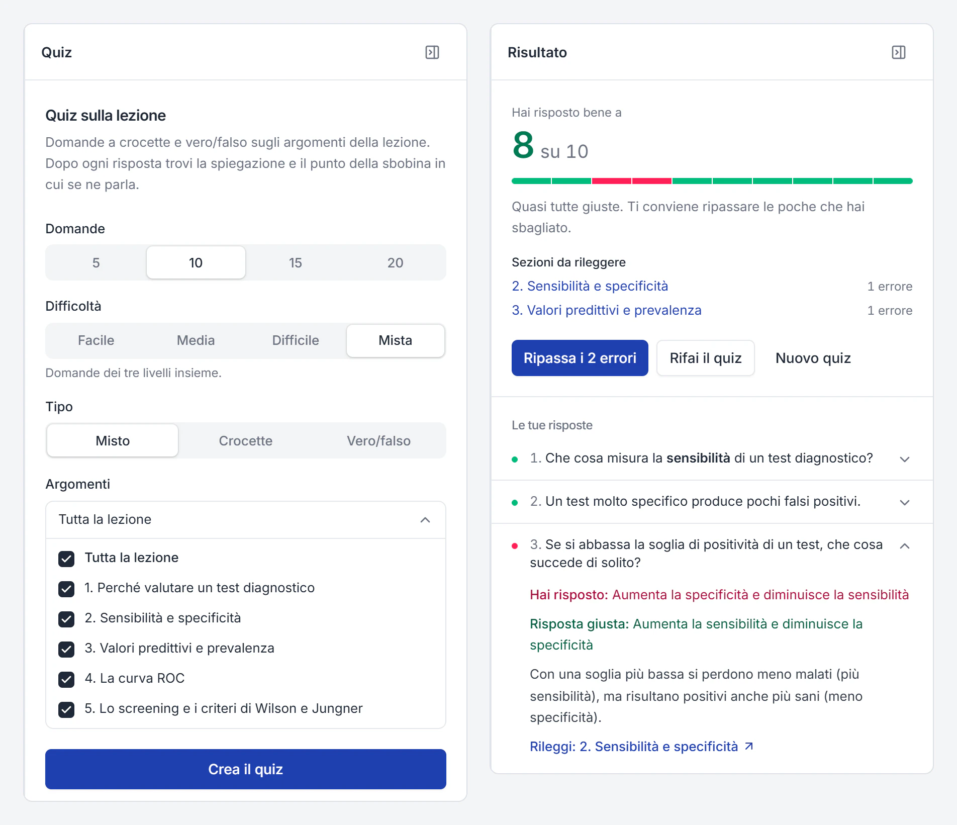Open external link arrow next to Rileggi
Viewport: 957px width, 825px height.
(749, 746)
